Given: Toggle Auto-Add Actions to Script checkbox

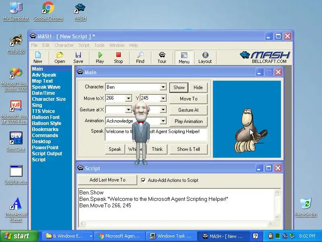Looking at the screenshot, I should [x=143, y=180].
